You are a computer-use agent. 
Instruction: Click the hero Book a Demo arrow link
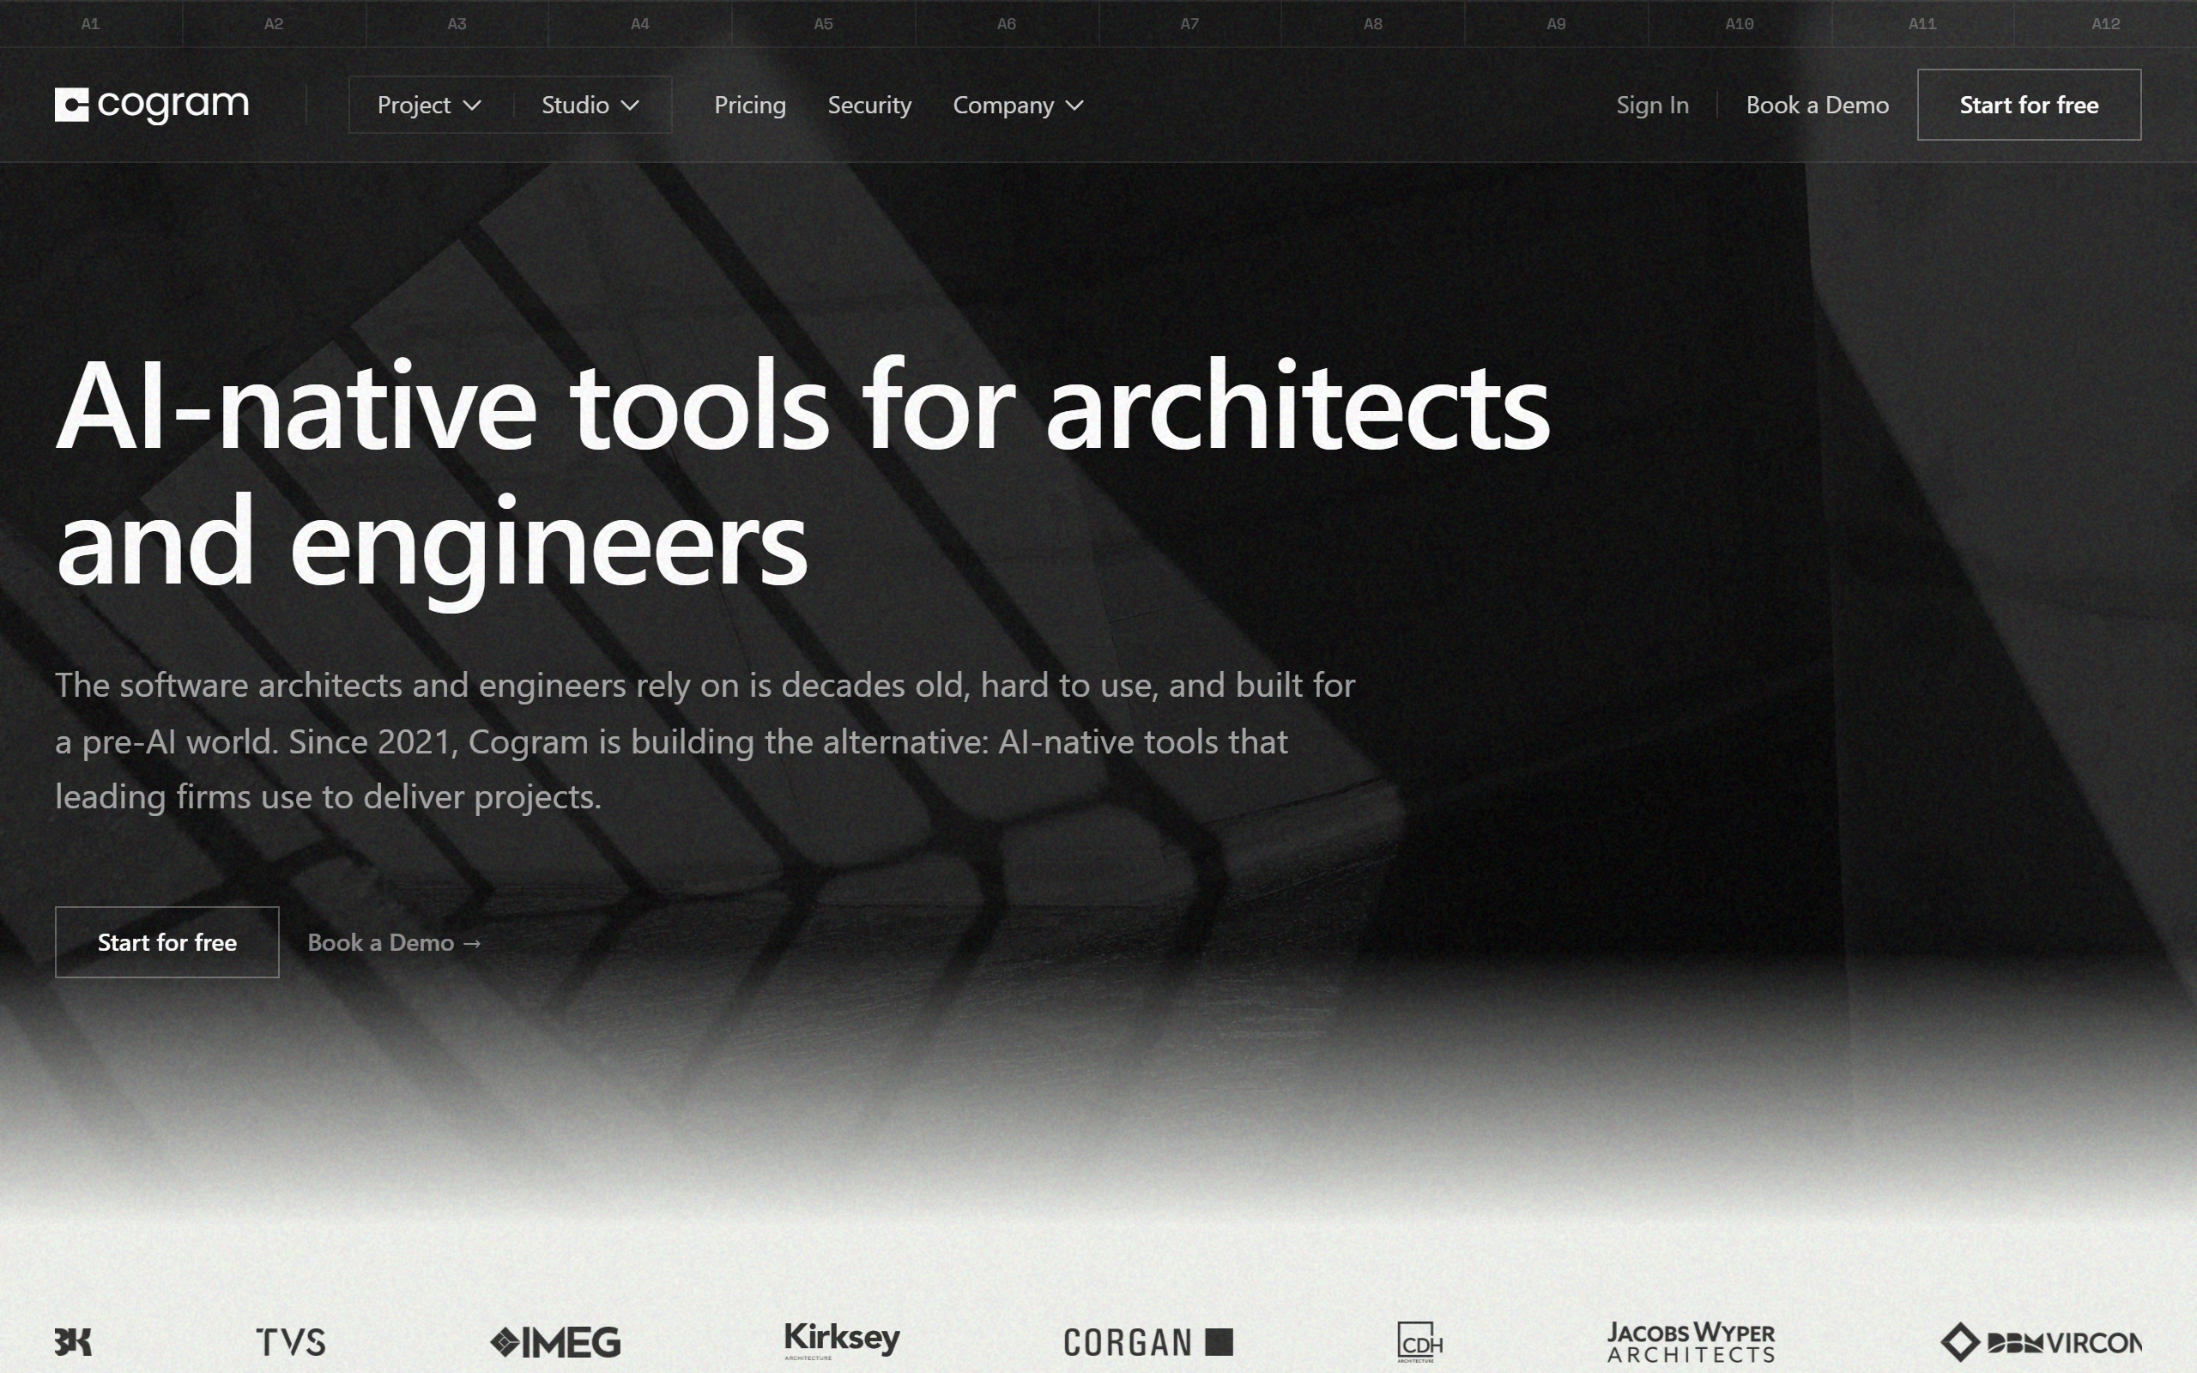pyautogui.click(x=395, y=942)
